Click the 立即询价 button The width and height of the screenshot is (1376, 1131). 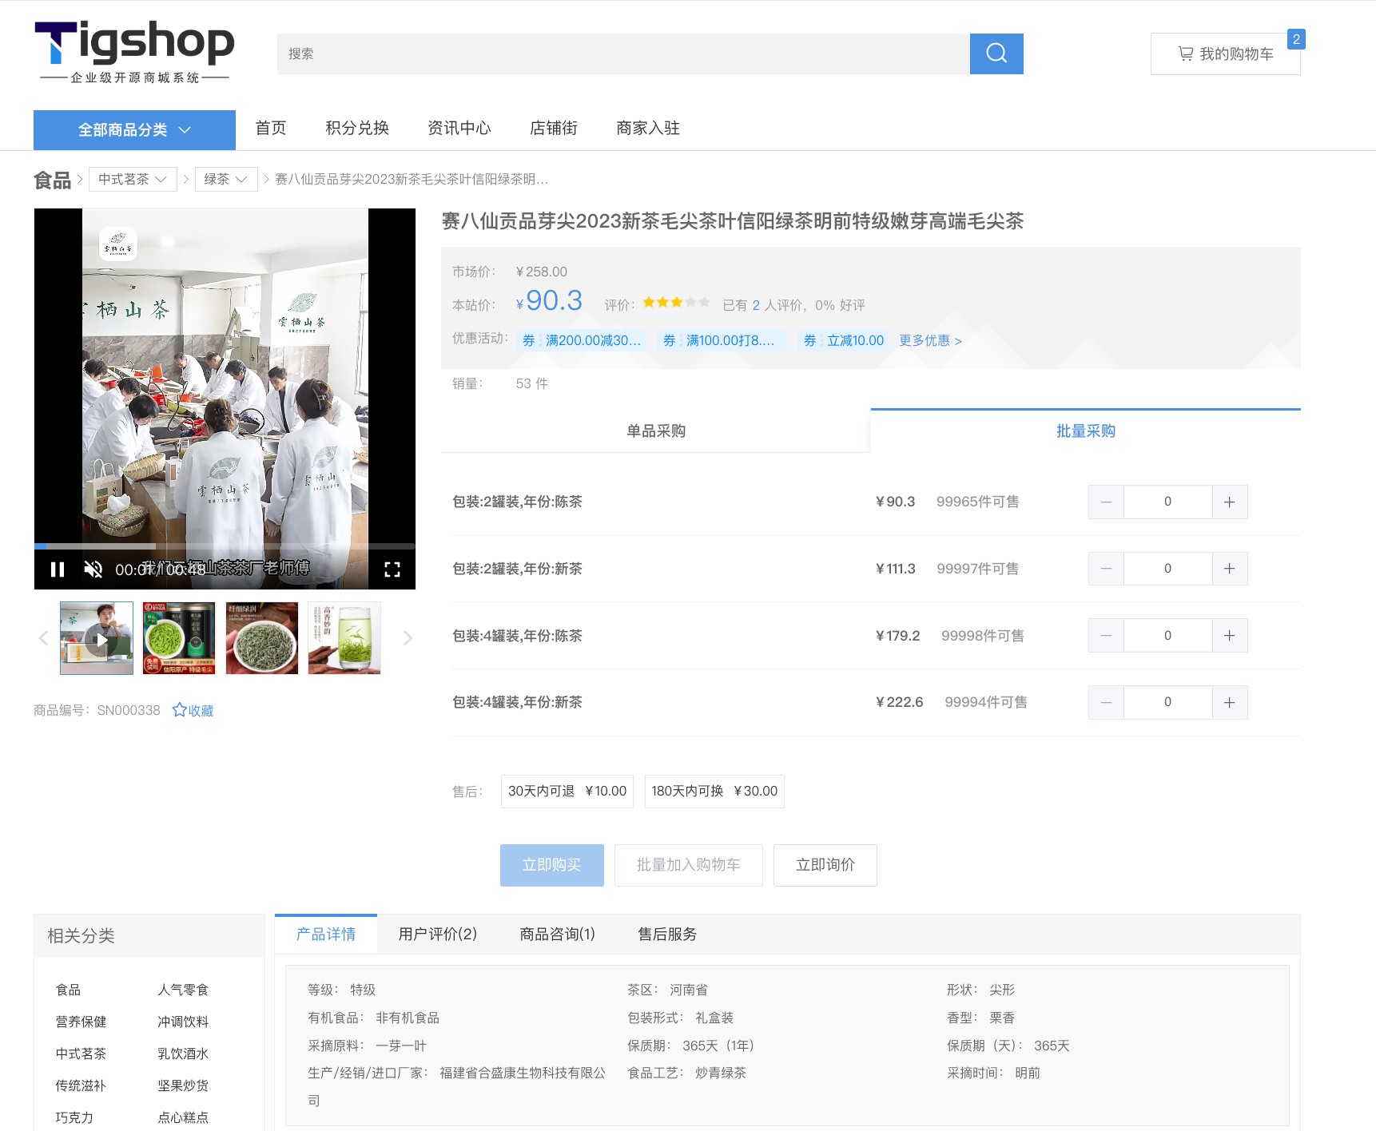pyautogui.click(x=825, y=865)
